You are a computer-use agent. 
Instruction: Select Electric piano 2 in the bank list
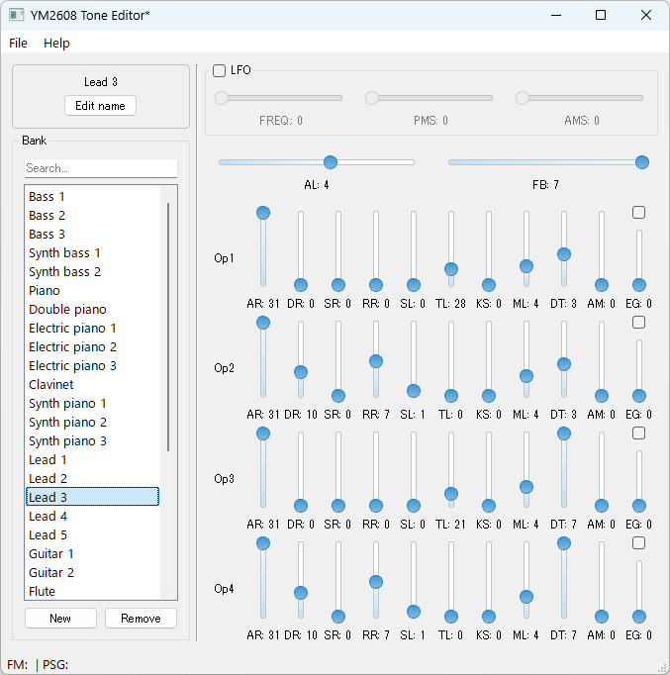pos(72,347)
